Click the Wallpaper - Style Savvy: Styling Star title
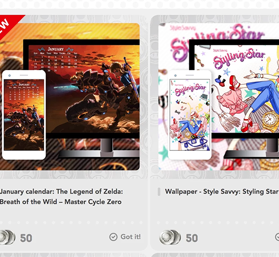 (222, 191)
